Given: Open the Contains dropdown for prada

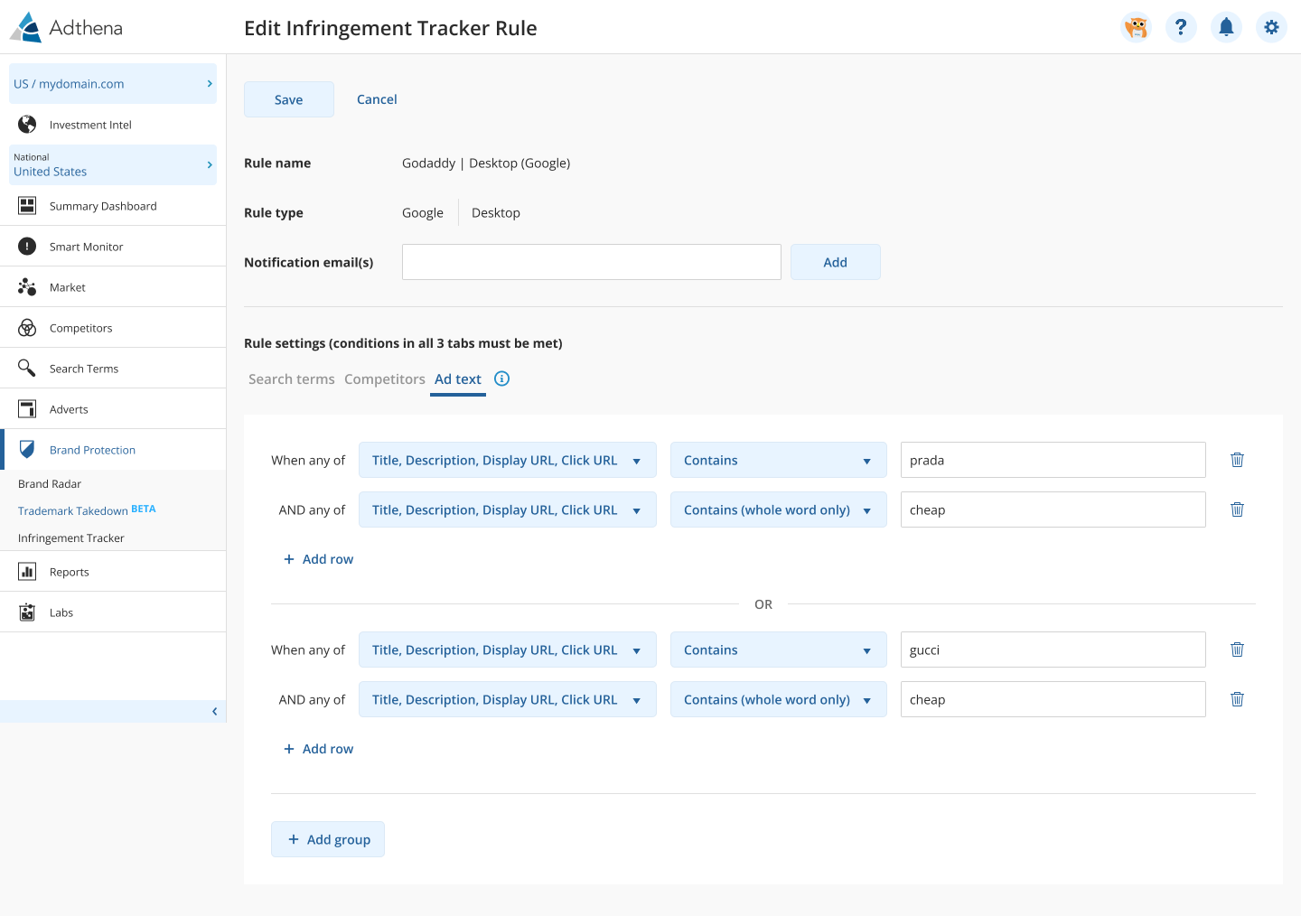Looking at the screenshot, I should [778, 460].
